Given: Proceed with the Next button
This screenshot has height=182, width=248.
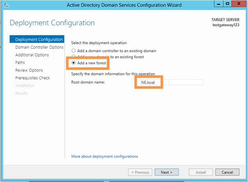Looking at the screenshot, I should point(166,172).
